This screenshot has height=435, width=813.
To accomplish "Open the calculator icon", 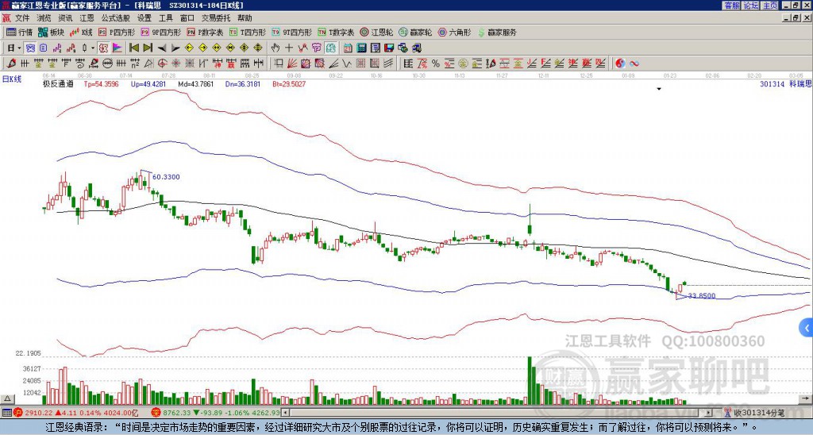I will [x=361, y=48].
